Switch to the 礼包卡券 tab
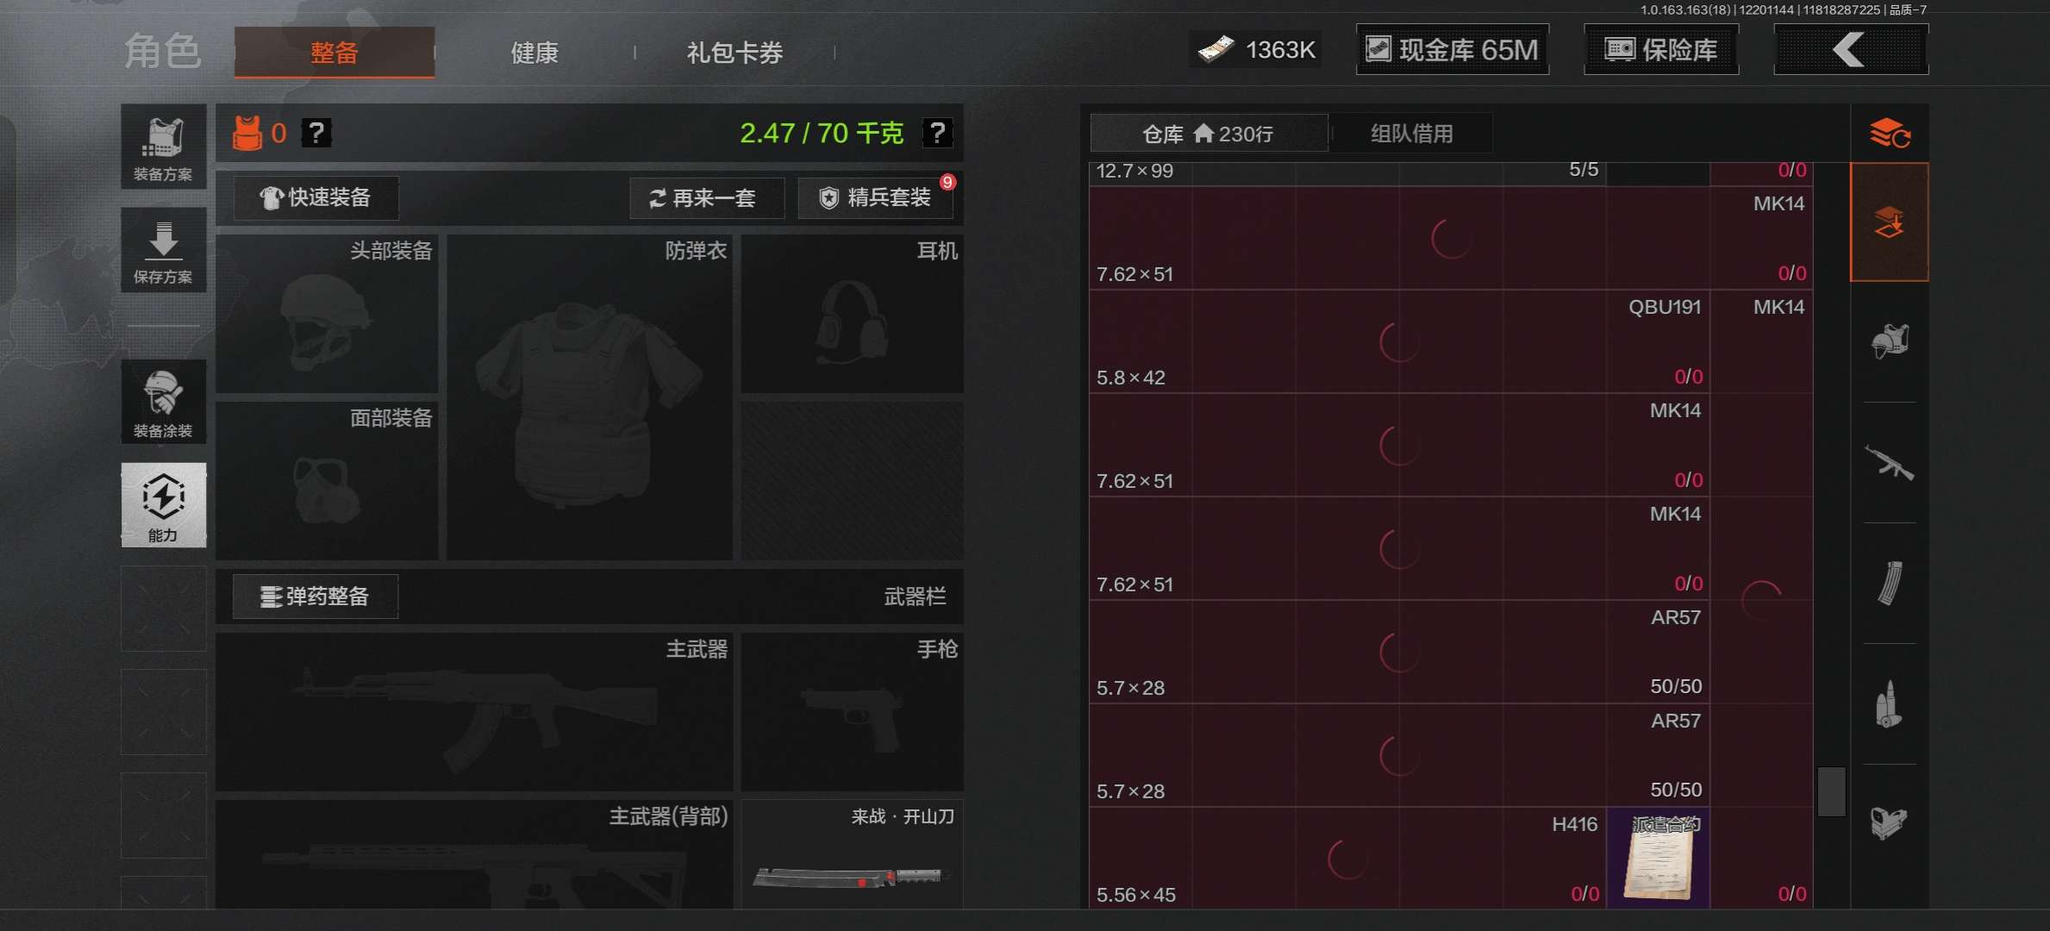 734,53
